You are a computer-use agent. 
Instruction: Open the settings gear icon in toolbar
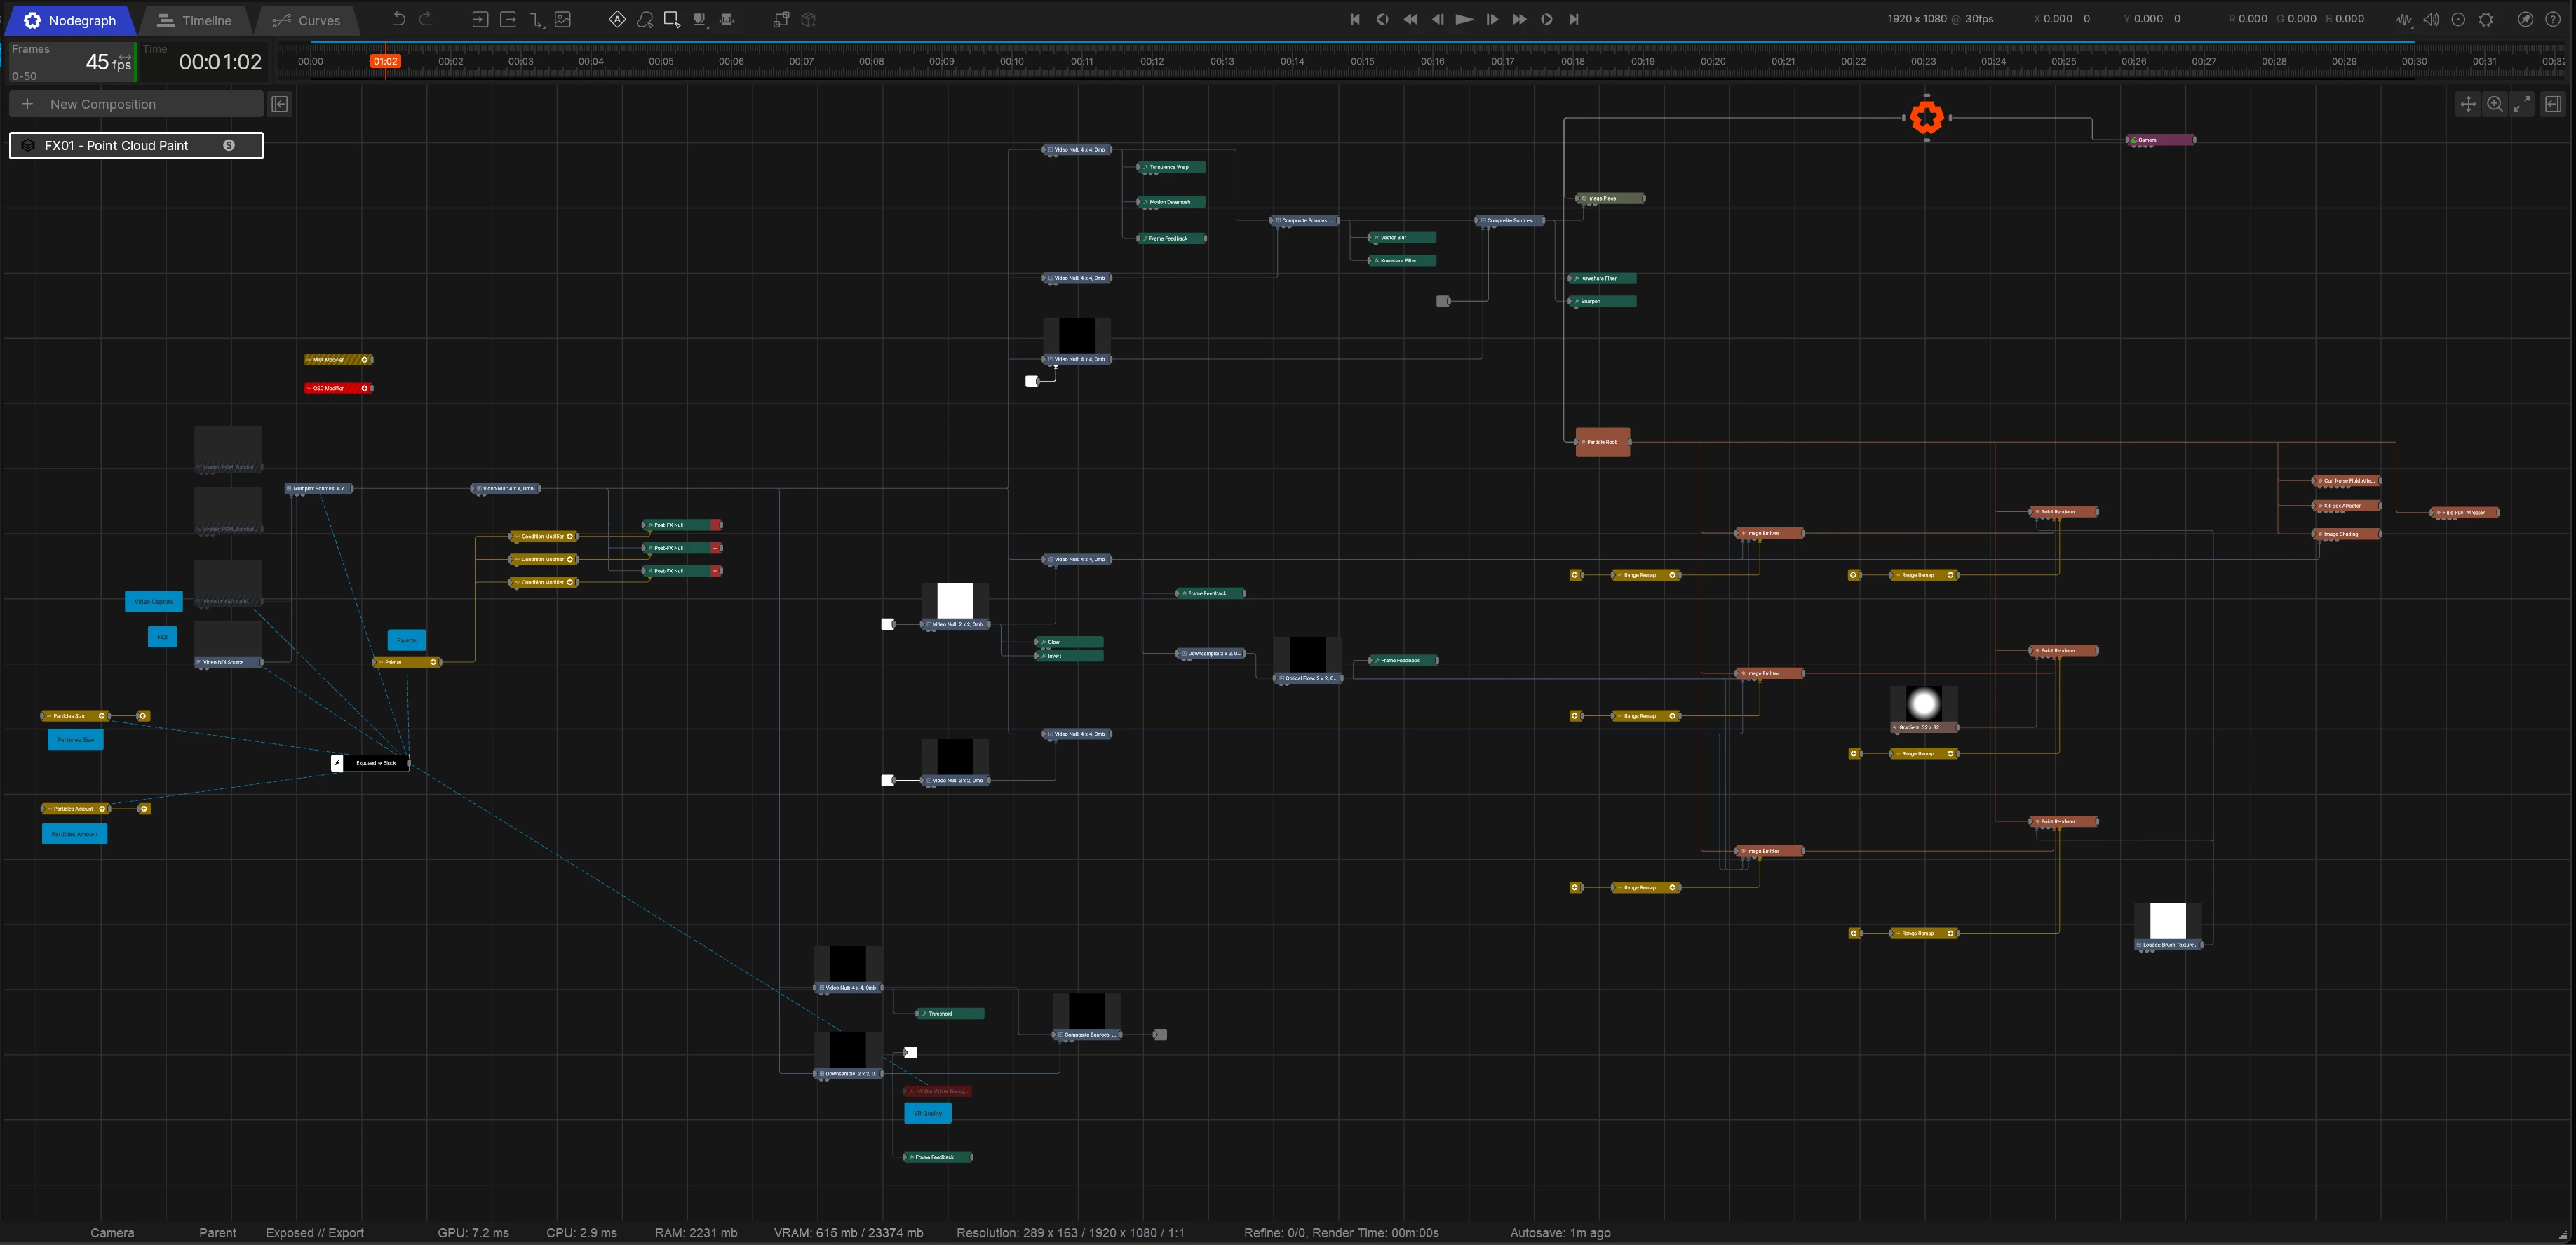coord(2486,19)
